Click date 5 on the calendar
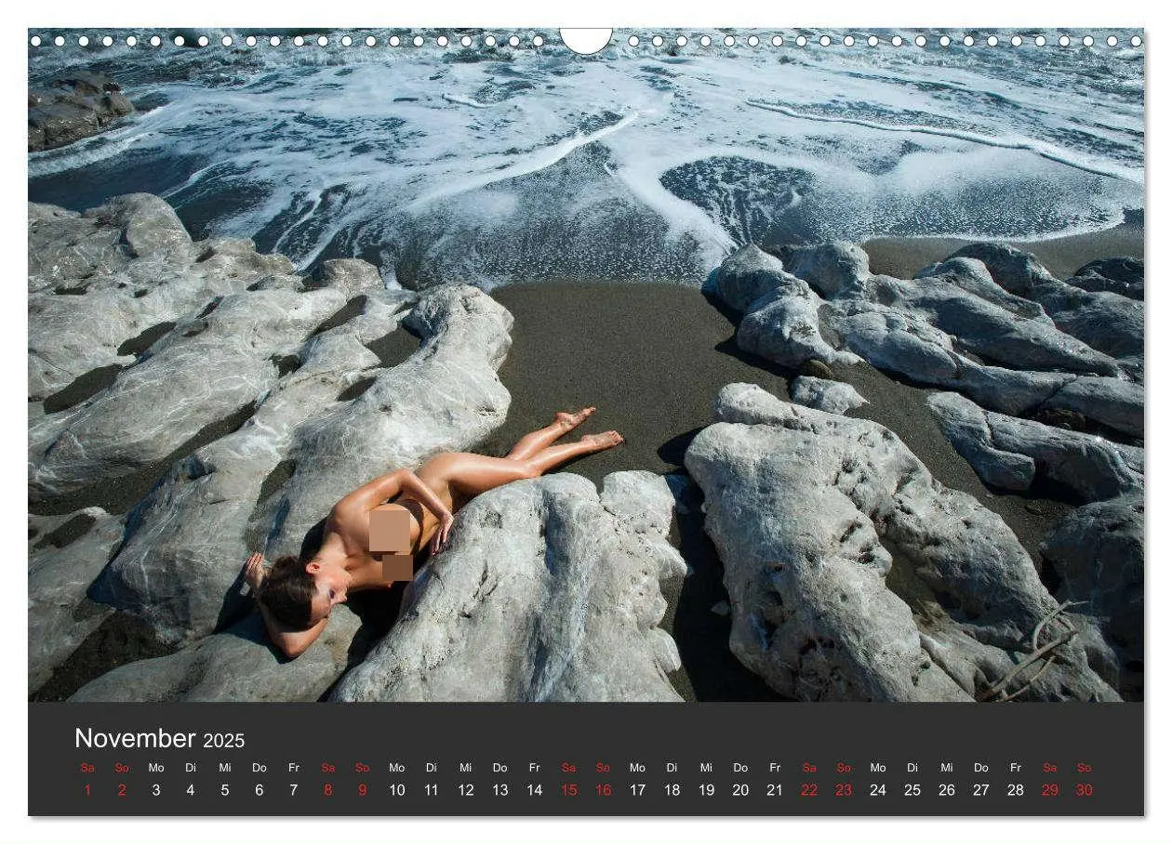 pyautogui.click(x=225, y=790)
